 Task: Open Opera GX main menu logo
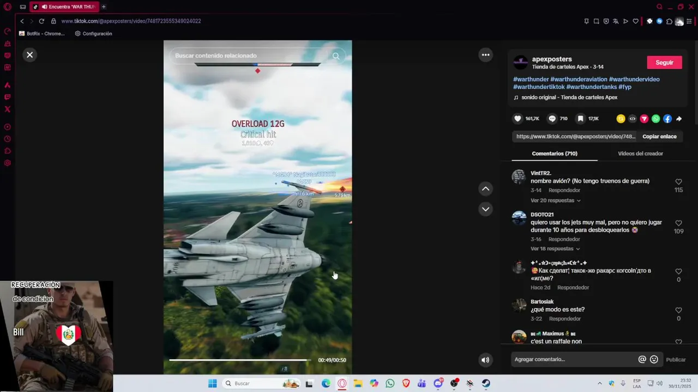pos(8,7)
